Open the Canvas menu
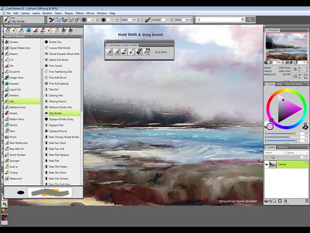The width and height of the screenshot is (310, 233). (x=25, y=13)
